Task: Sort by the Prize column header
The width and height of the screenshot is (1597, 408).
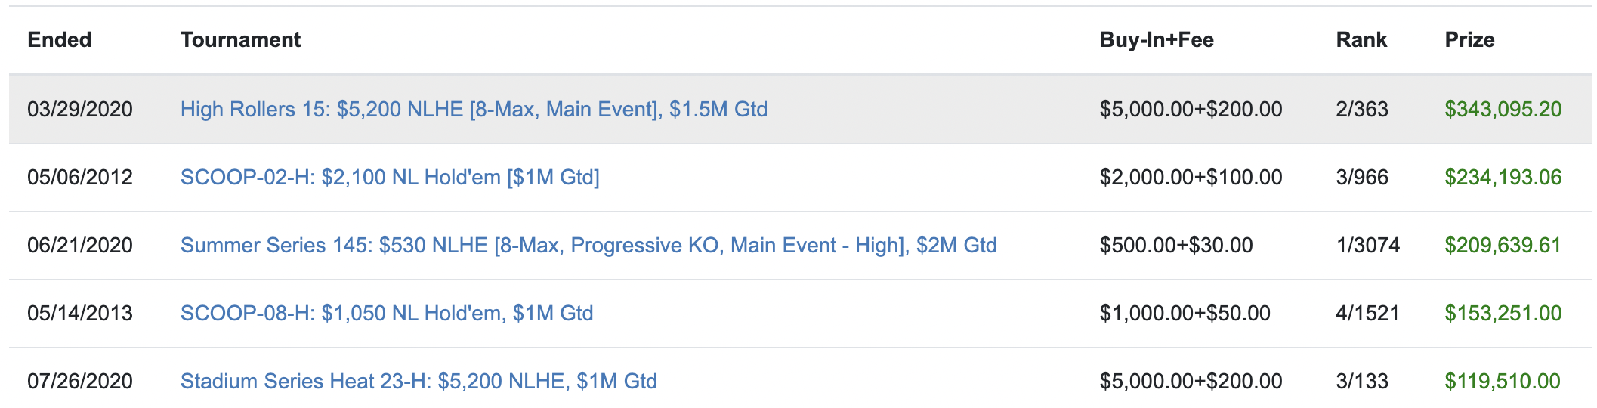Action: click(1469, 40)
